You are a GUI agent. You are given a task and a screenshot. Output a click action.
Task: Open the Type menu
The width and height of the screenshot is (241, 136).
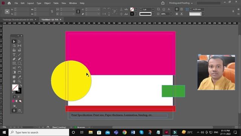click(x=39, y=3)
